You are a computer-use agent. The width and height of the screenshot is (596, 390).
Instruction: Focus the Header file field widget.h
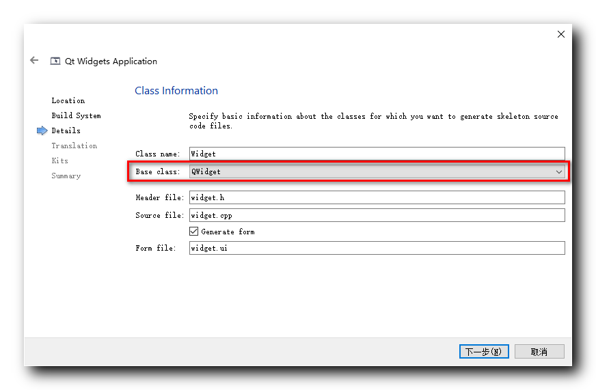click(x=377, y=197)
